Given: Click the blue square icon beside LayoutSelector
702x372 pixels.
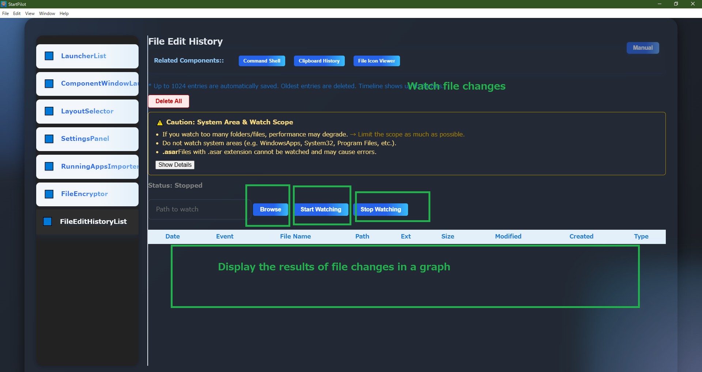Looking at the screenshot, I should click(x=49, y=111).
